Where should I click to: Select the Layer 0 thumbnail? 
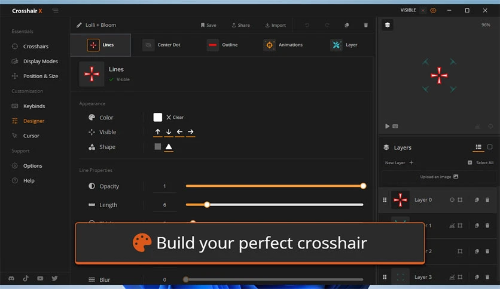click(x=400, y=200)
